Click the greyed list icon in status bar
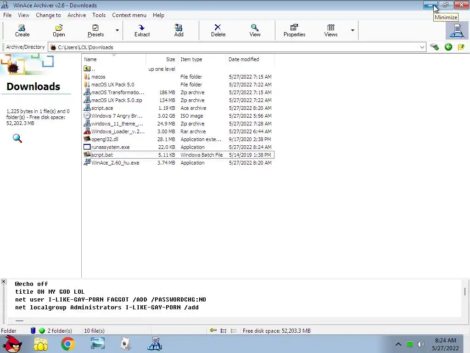 [234, 330]
